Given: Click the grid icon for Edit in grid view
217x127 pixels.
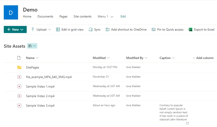Looking at the screenshot, I should click(x=58, y=29).
